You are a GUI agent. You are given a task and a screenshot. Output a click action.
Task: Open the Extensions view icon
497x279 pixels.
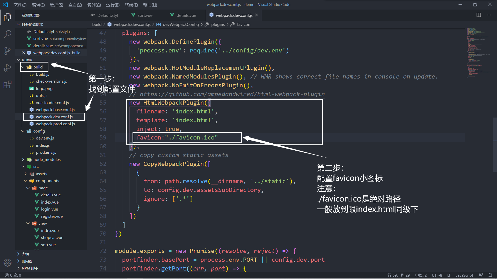8,84
